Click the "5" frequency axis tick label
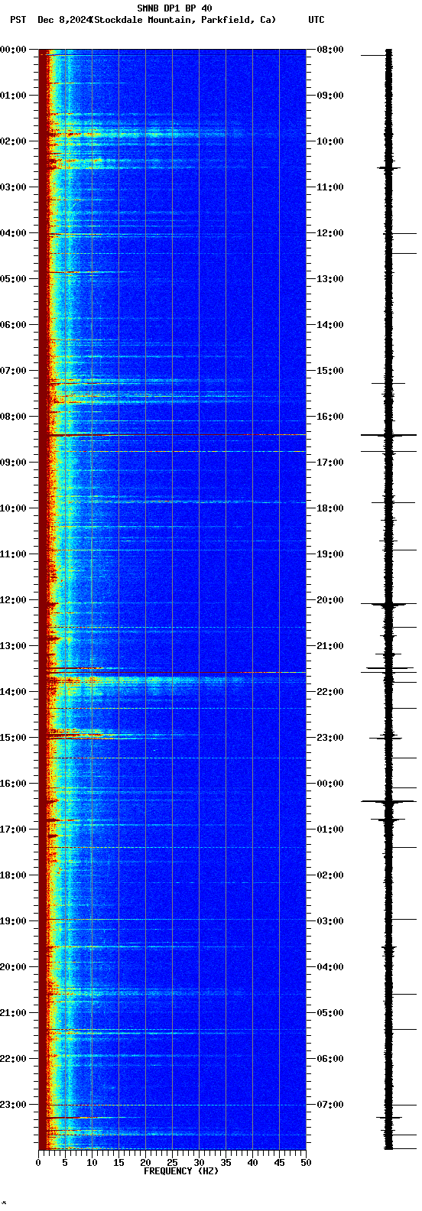 (65, 1163)
